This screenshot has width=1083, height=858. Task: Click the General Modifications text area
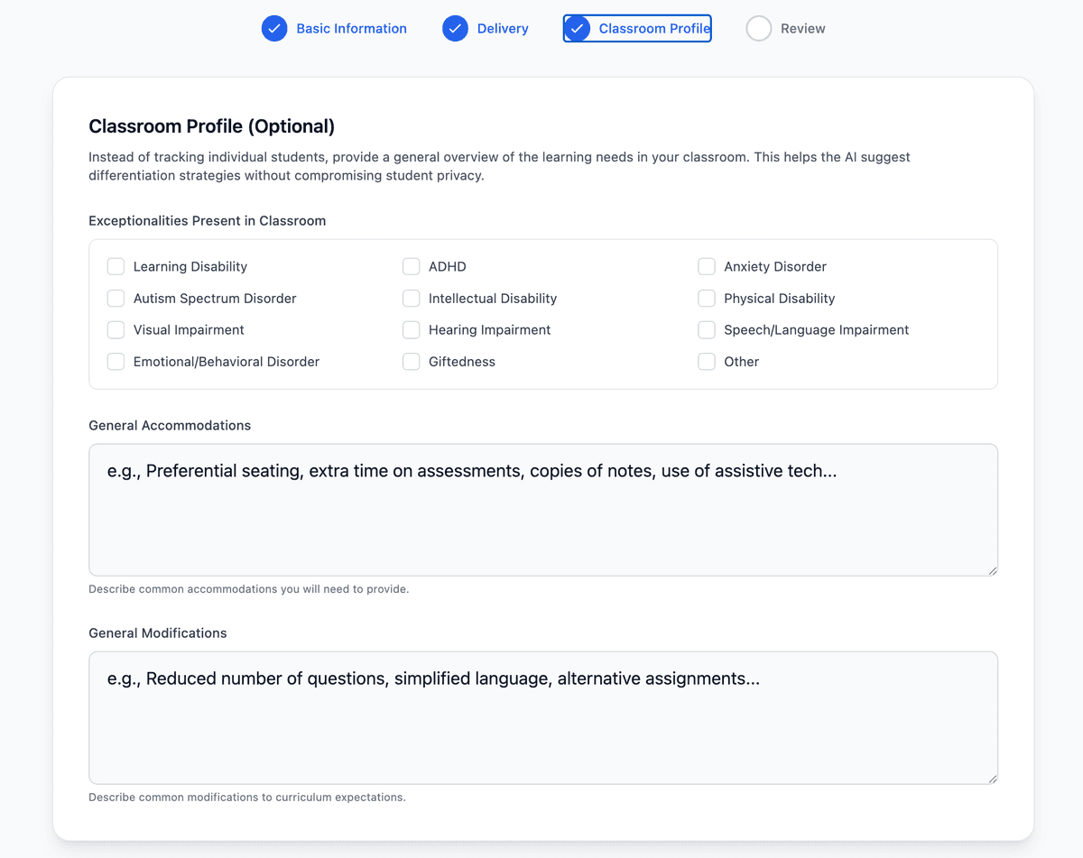click(541, 717)
